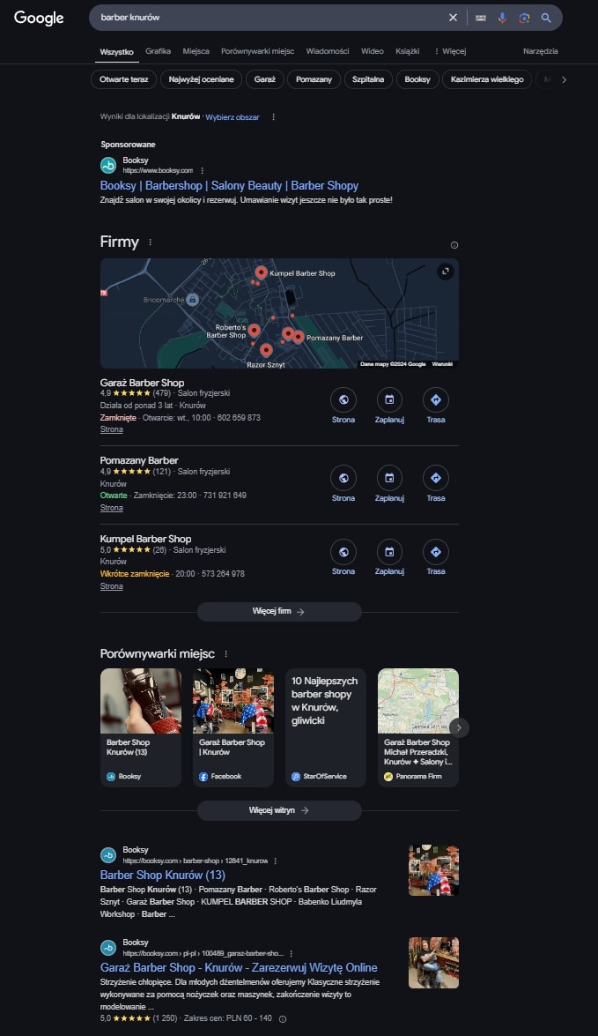Clear the search box with the X icon

[x=453, y=18]
